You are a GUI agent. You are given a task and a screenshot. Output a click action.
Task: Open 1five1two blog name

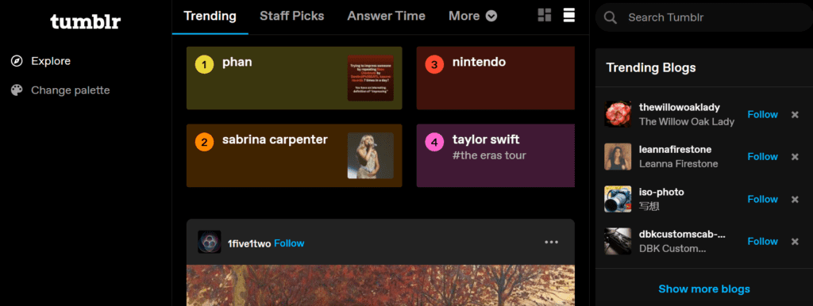pyautogui.click(x=249, y=243)
